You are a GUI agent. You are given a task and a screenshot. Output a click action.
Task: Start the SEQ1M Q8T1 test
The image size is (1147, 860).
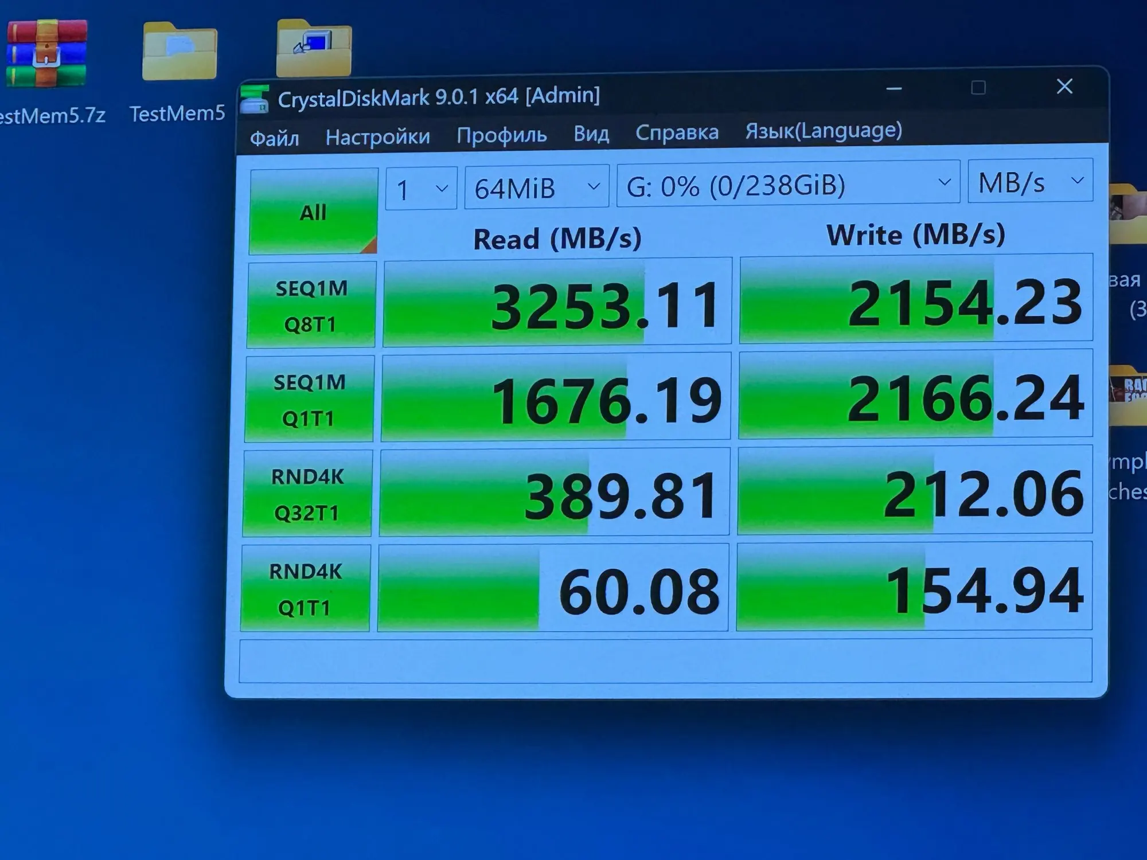[311, 306]
